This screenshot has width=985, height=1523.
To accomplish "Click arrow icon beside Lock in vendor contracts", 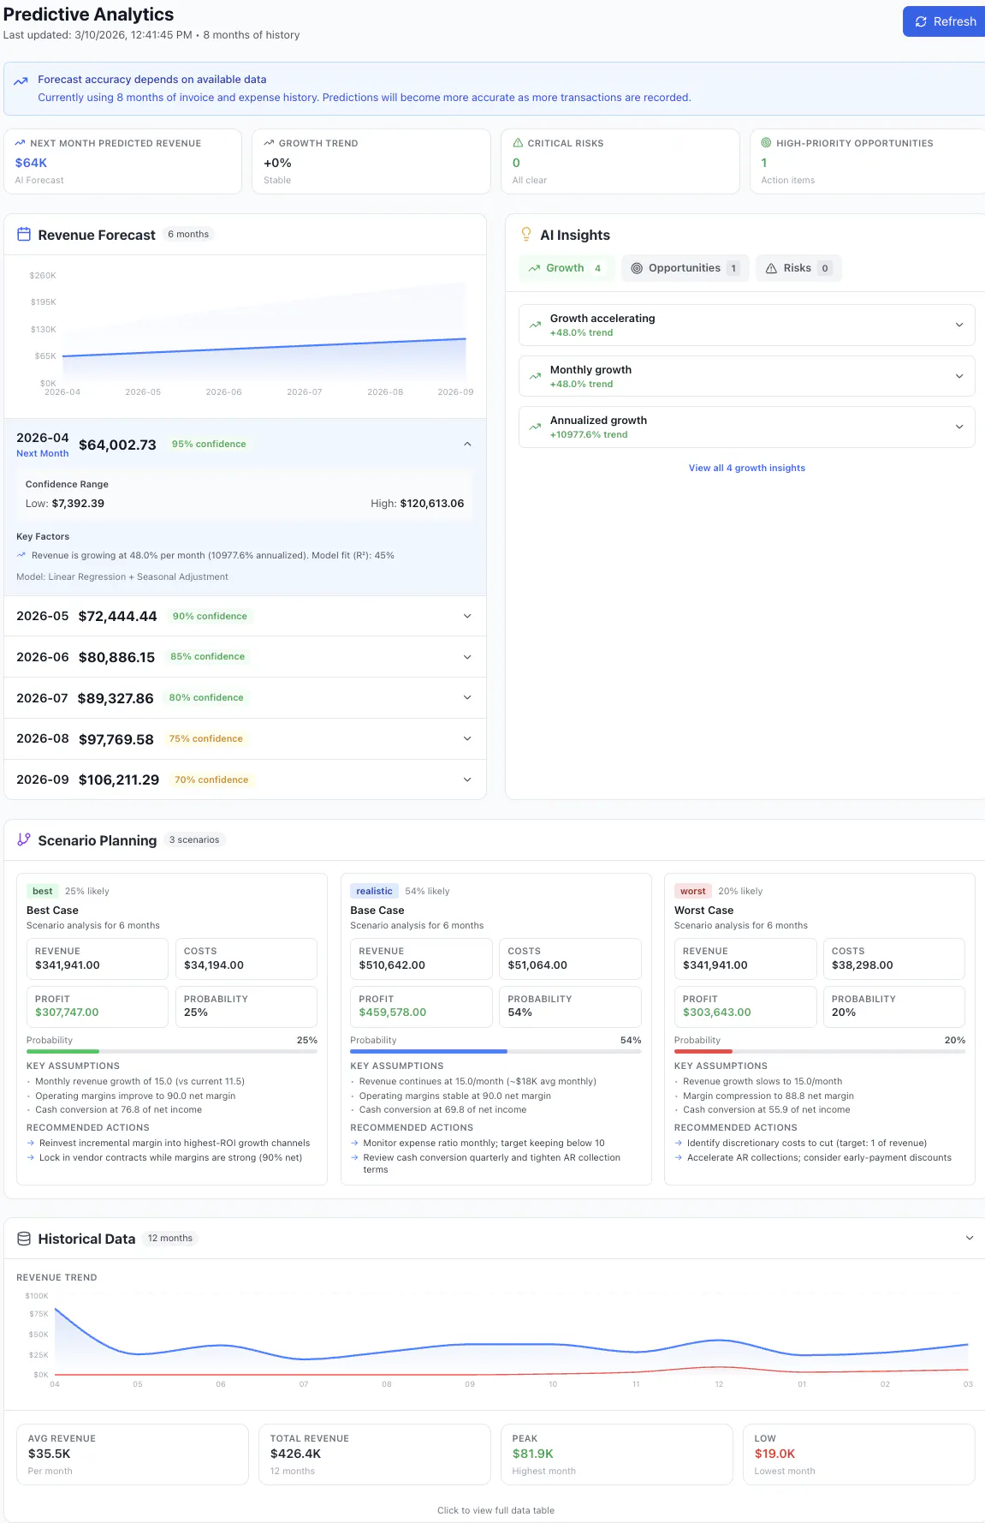I will (31, 1157).
